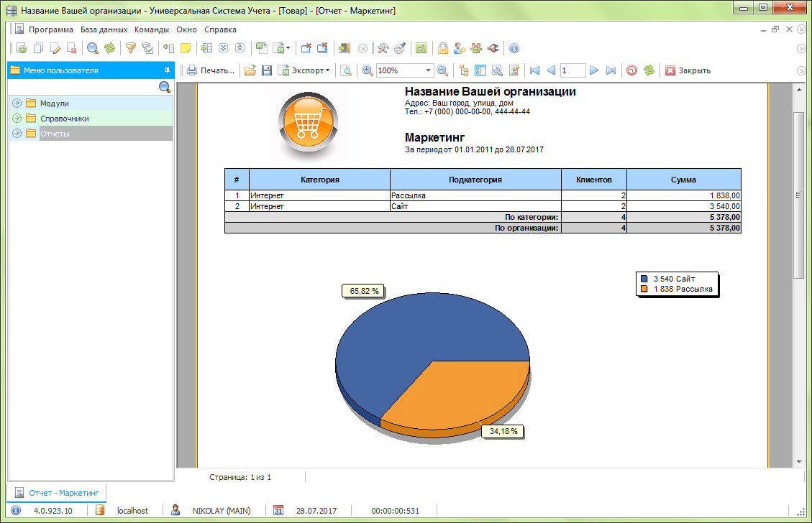Click the padlock icon in main toolbar
The width and height of the screenshot is (812, 523).
click(x=443, y=48)
